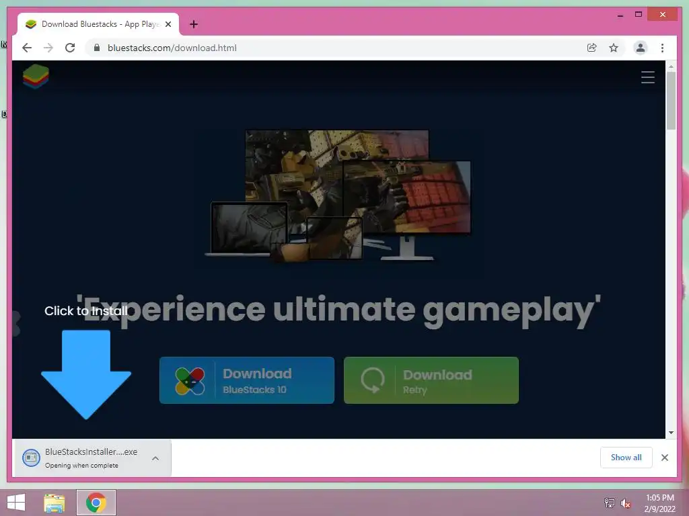Click the 'Opening when complete' download status

(x=81, y=465)
